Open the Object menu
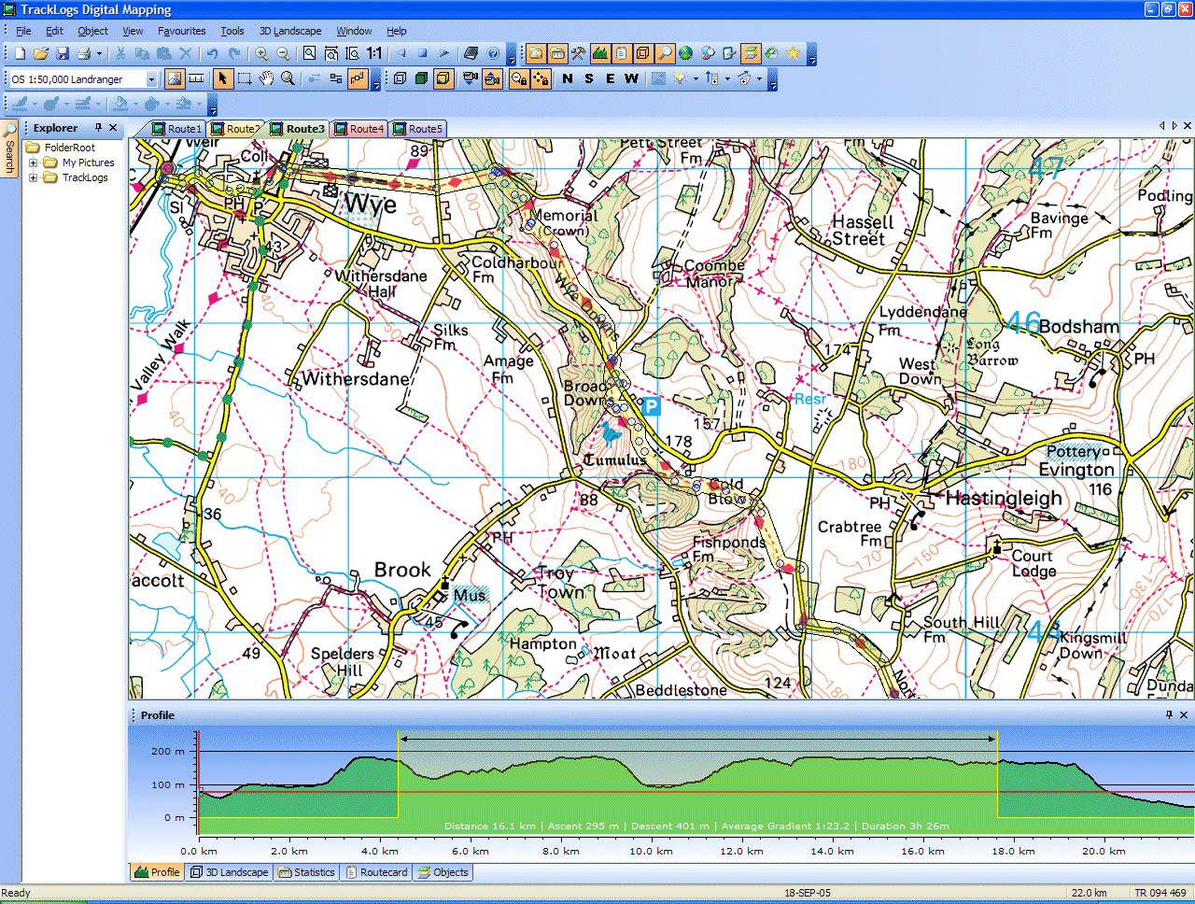This screenshot has height=904, width=1195. (92, 31)
